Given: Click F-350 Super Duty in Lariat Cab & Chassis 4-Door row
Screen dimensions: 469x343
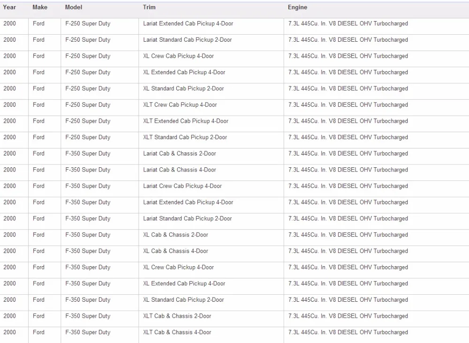Looking at the screenshot, I should [x=88, y=170].
